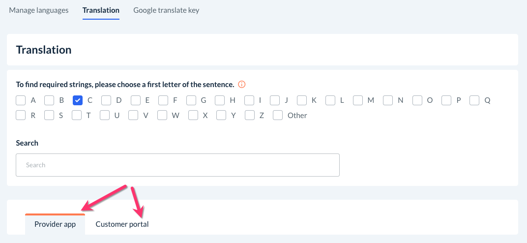The image size is (527, 243).
Task: Enable the letter B filter checkbox
Action: (49, 100)
